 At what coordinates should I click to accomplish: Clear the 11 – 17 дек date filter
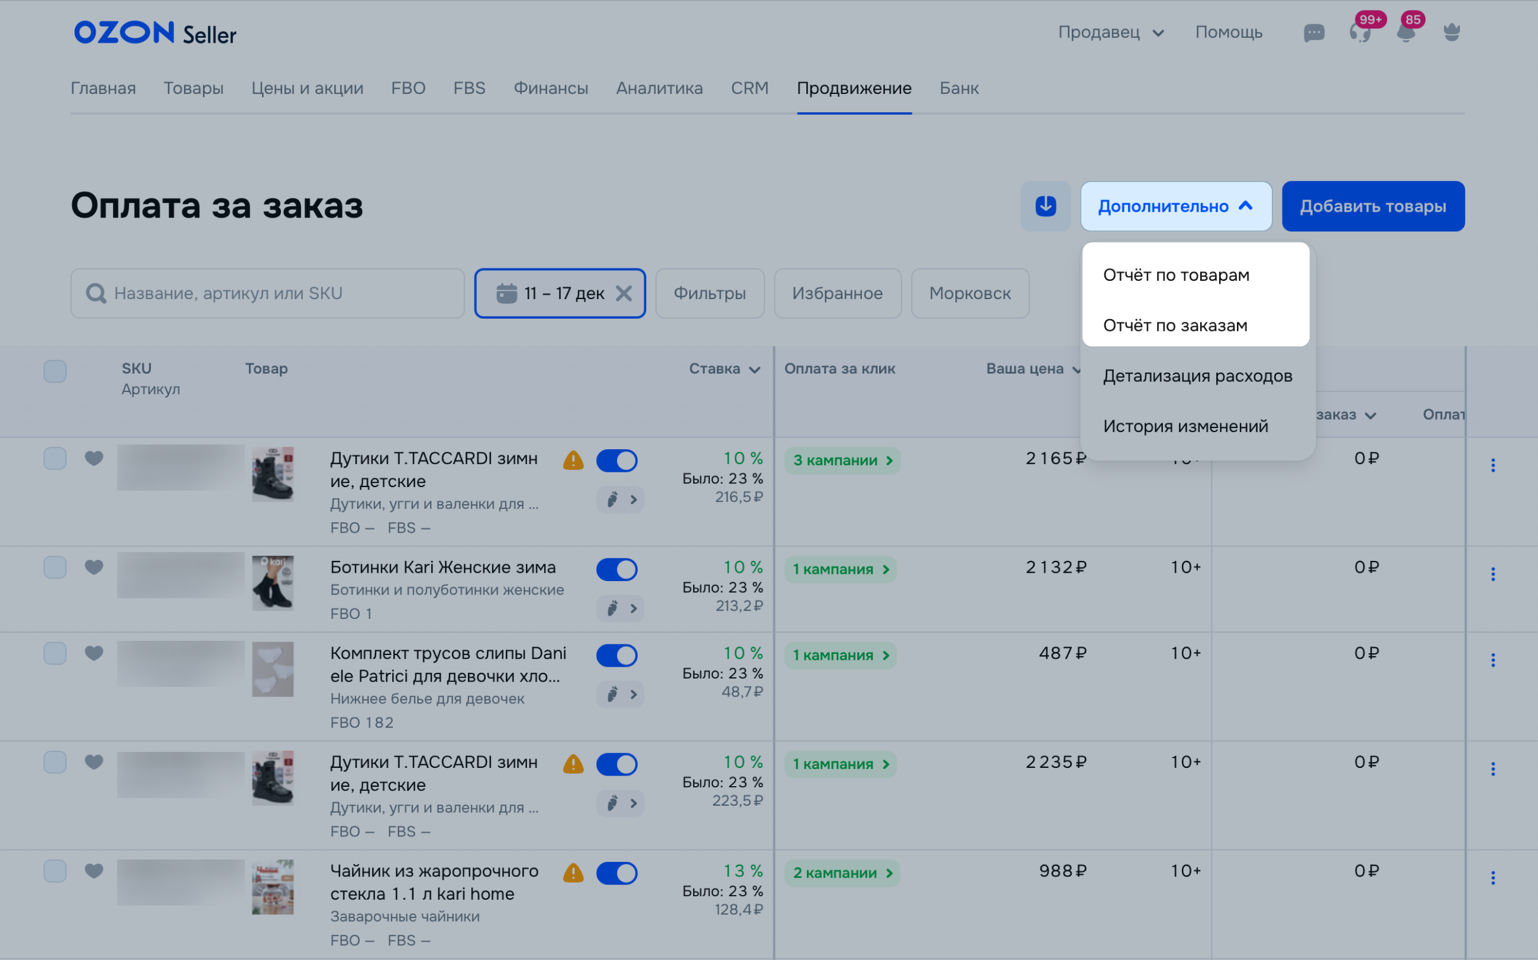[624, 293]
